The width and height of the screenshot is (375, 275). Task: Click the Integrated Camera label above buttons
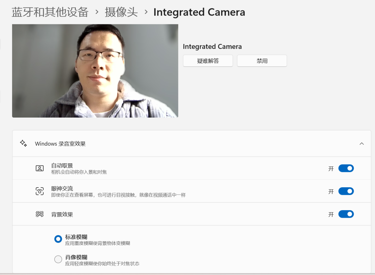tap(212, 46)
